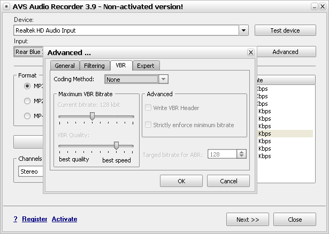Select the VBR tab
This screenshot has height=234, width=329.
click(121, 65)
